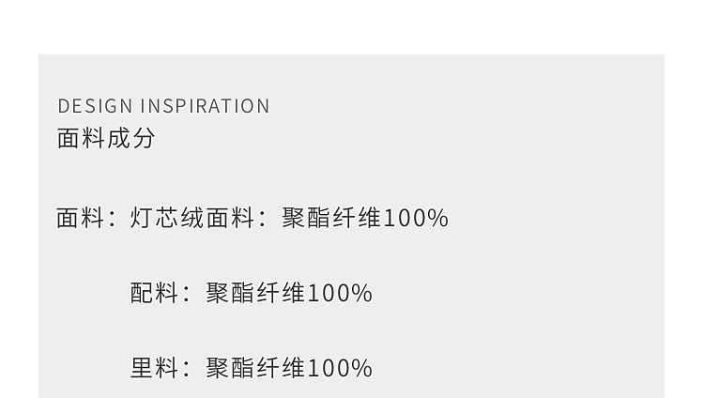Click "100%" in the 灯芯绒面料 row
Screen dimensions: 704x398
(x=417, y=219)
